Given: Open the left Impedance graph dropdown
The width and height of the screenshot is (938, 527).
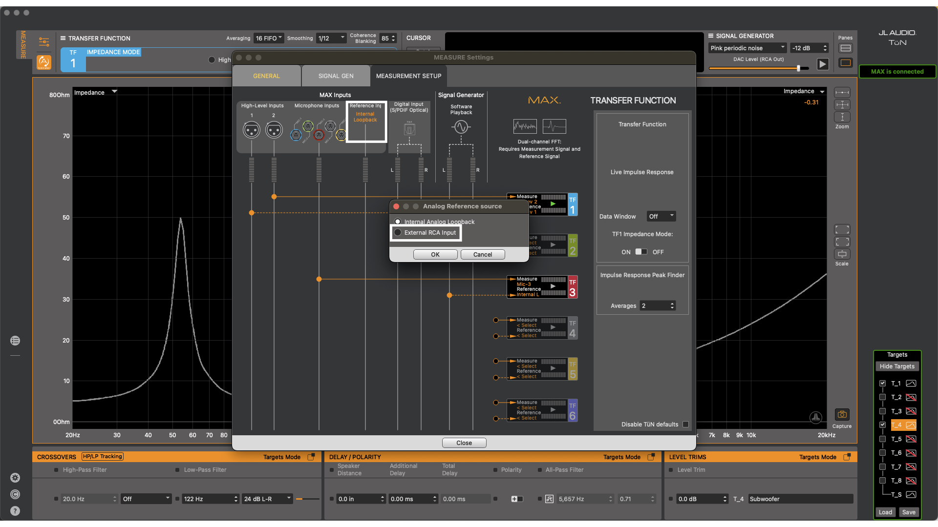Looking at the screenshot, I should coord(96,92).
